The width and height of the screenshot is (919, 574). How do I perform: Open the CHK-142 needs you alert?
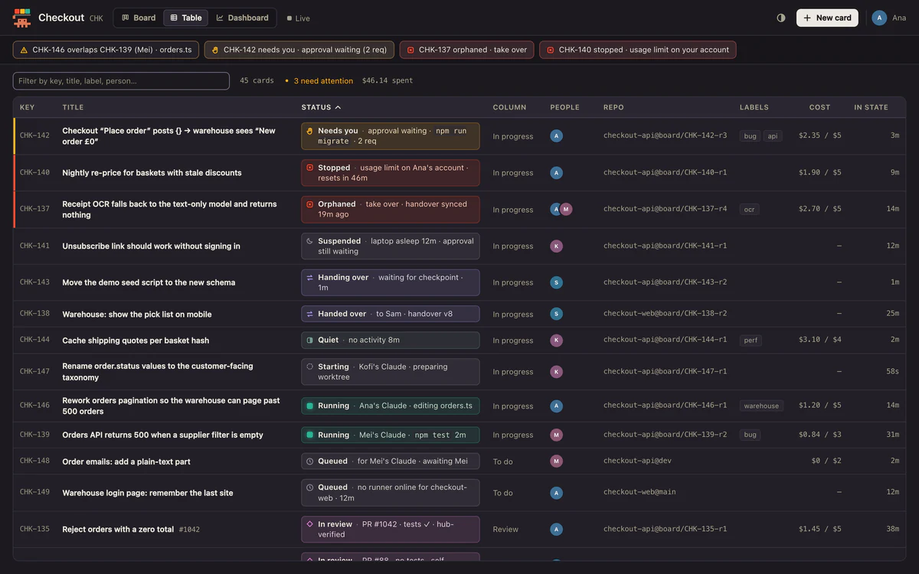tap(299, 50)
